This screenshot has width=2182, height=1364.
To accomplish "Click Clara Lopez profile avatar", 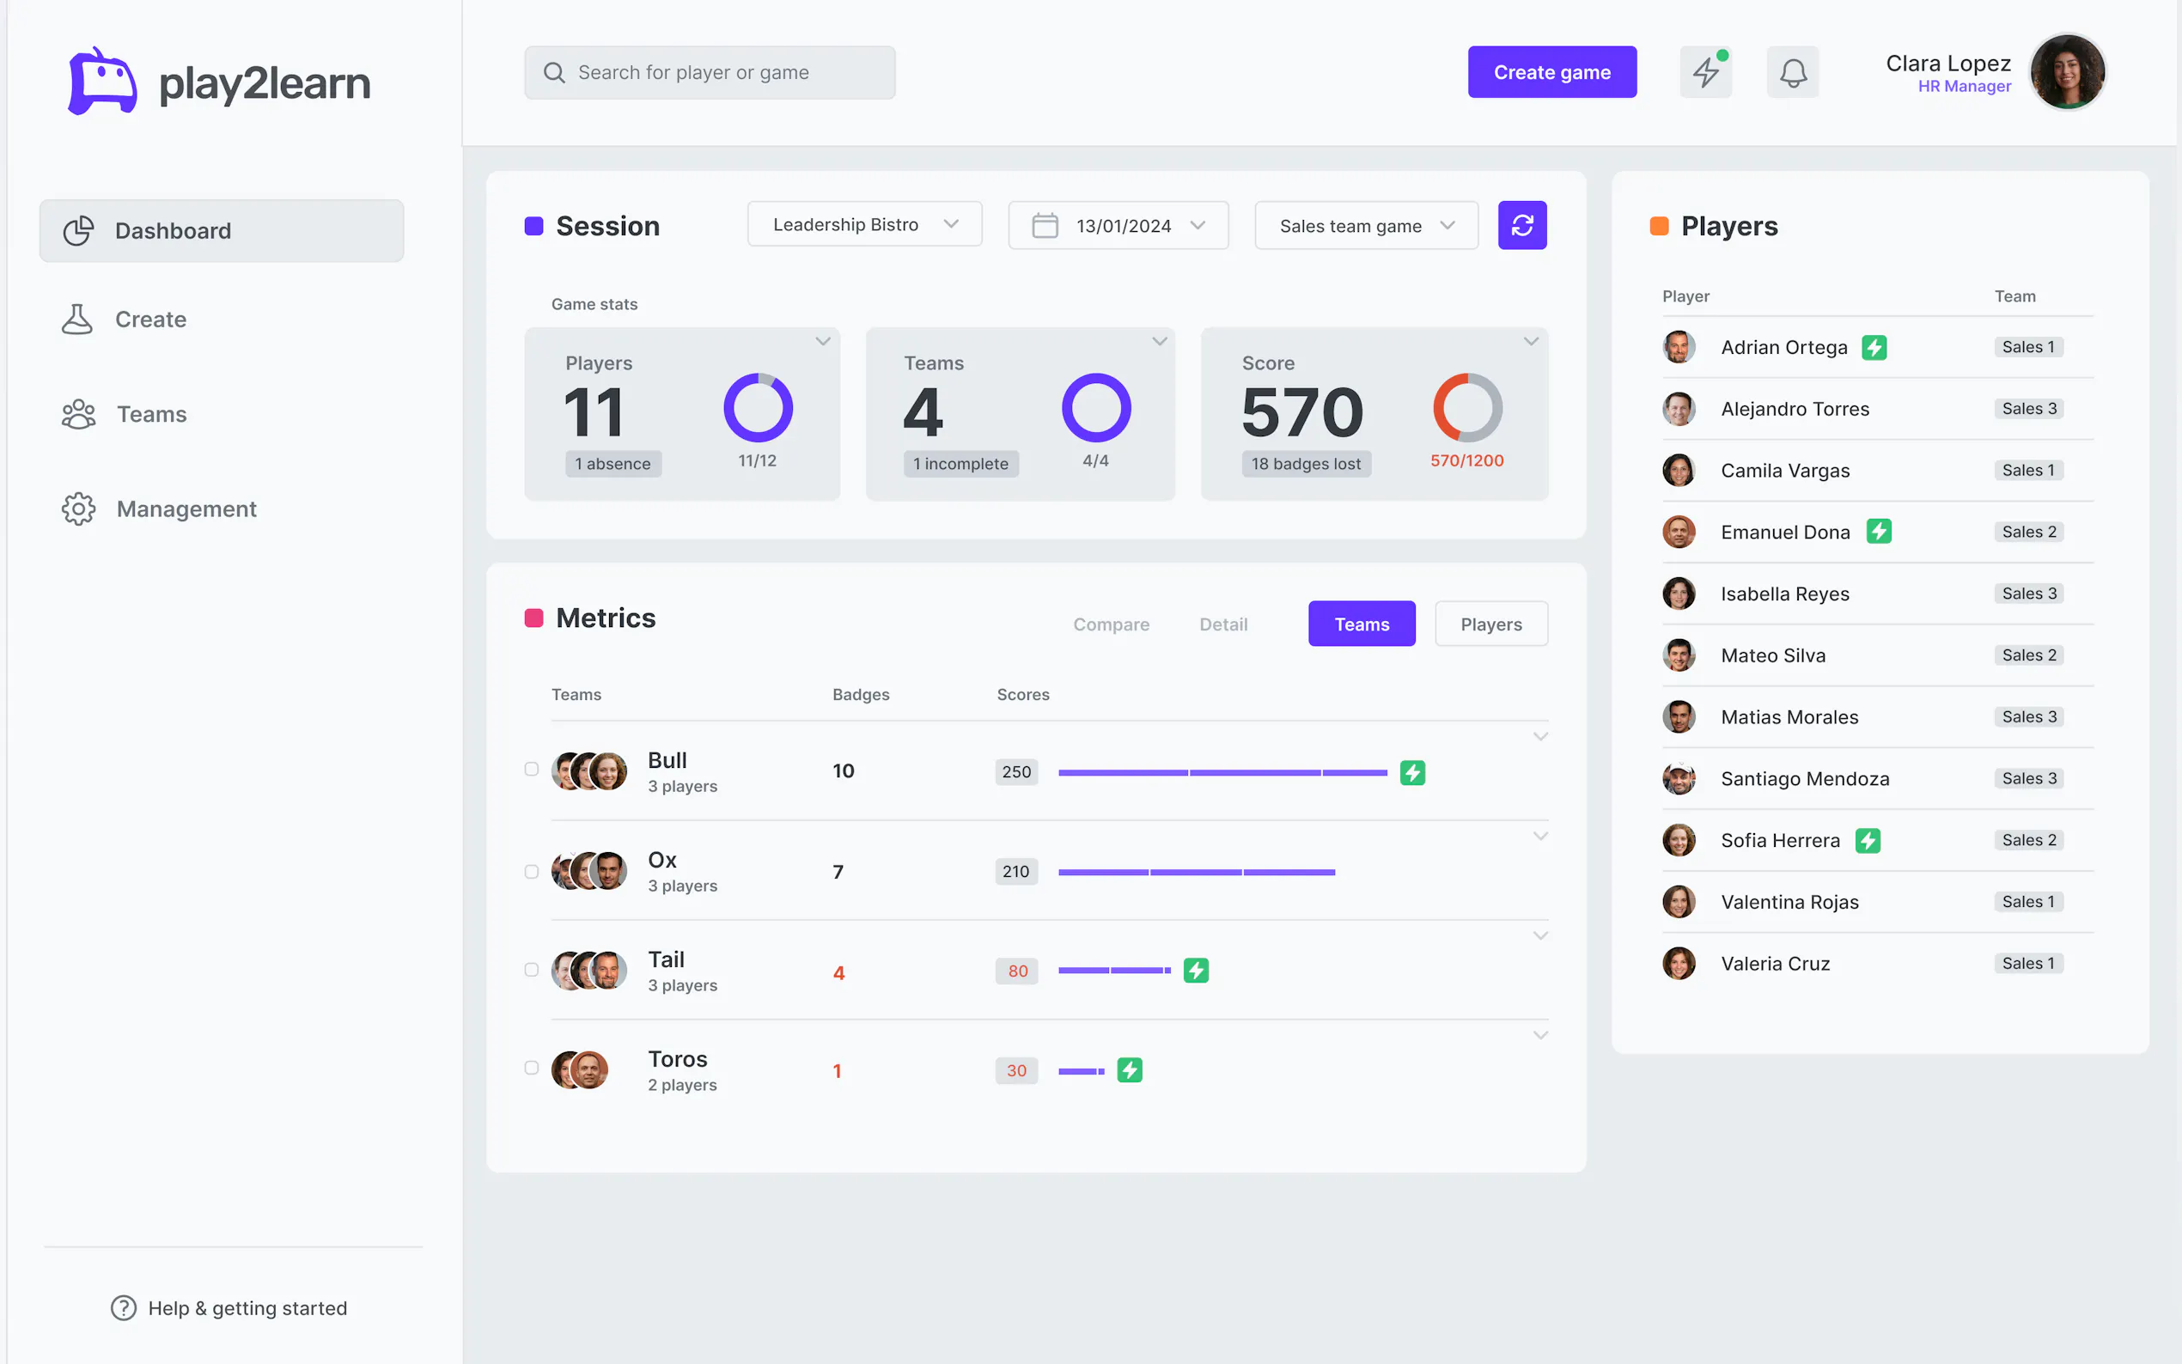I will 2067,72.
